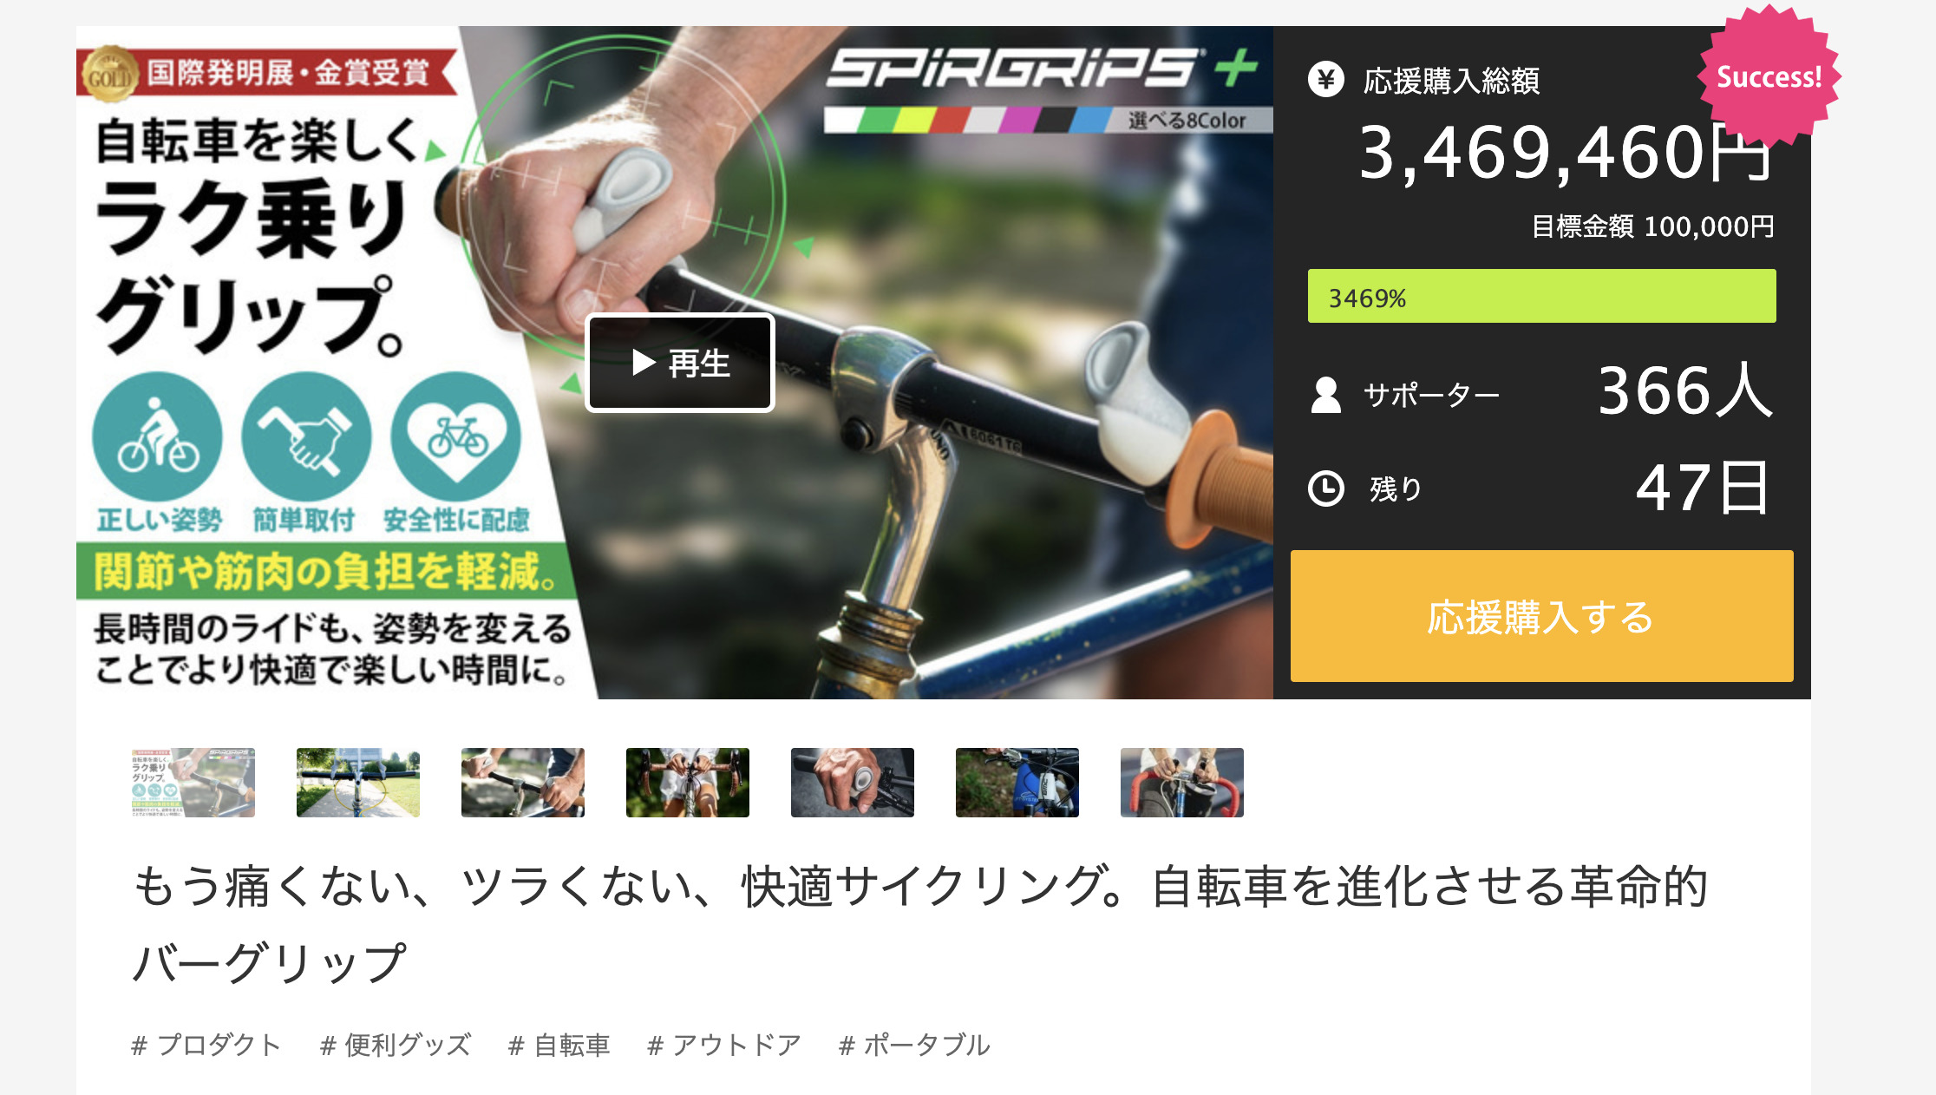The width and height of the screenshot is (1936, 1095).
Task: Click the supporter person icon
Action: click(x=1325, y=395)
